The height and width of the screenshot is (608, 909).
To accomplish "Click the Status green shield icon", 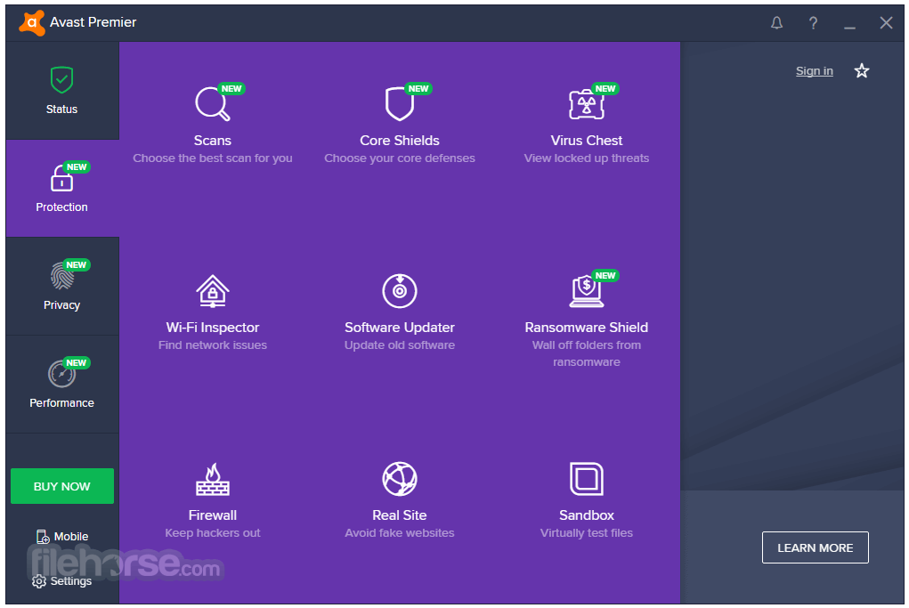I will point(61,79).
